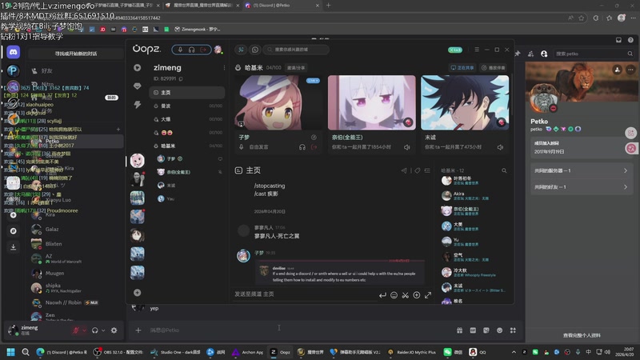Expand 共同的服务器 — 1 in Petko profile
Viewport: 640px width, 360px height.
tap(581, 171)
